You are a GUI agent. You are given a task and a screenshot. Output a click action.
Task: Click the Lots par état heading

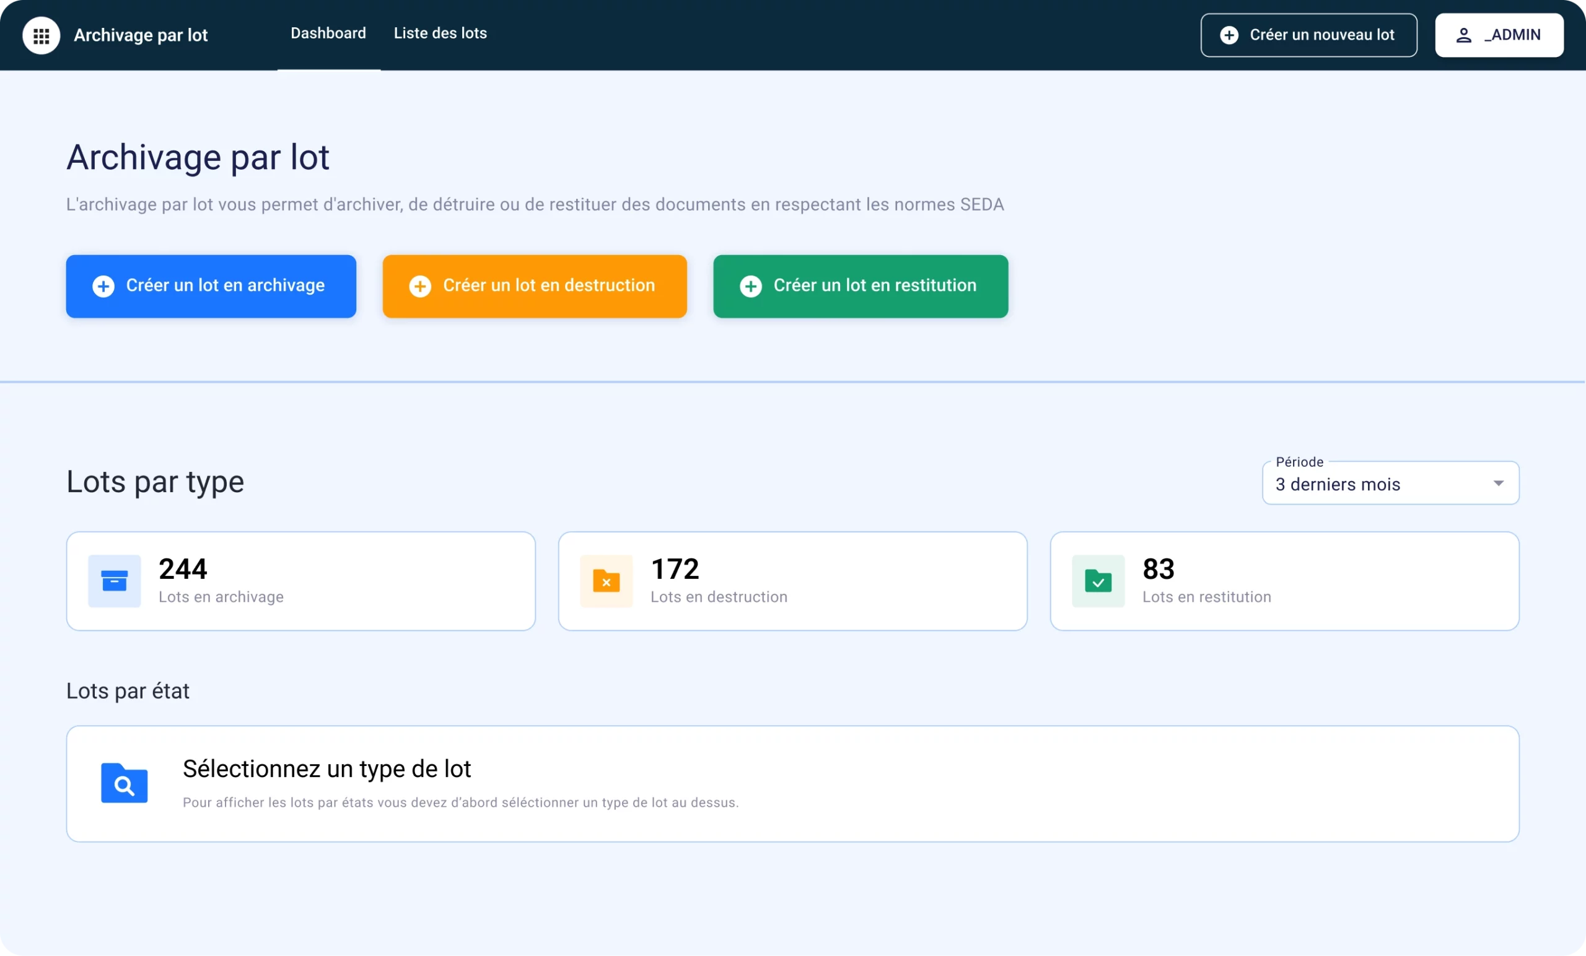point(128,691)
